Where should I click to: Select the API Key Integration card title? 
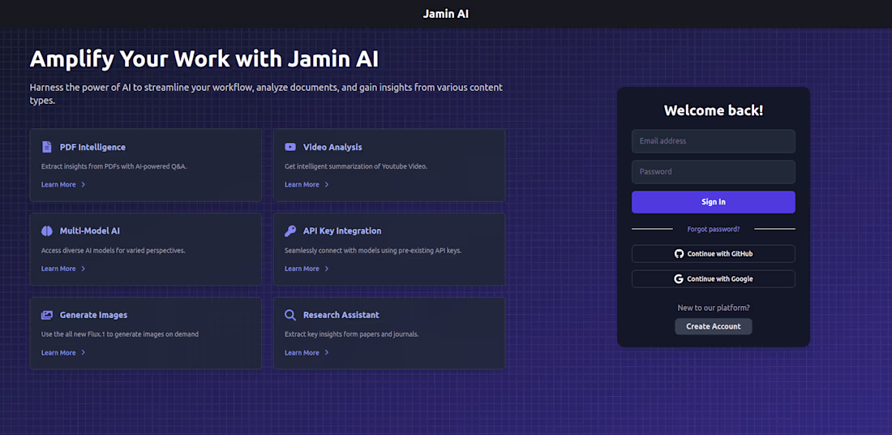click(342, 231)
